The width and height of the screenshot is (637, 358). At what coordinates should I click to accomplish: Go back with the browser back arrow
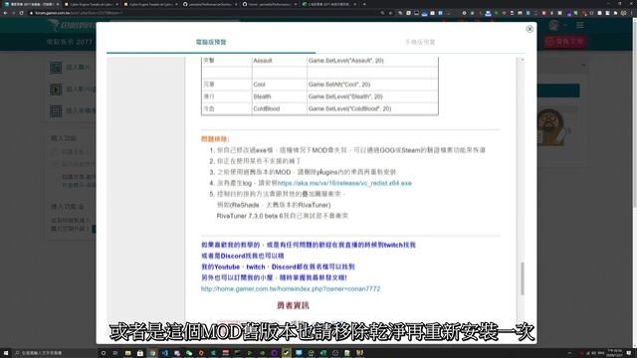(5, 13)
